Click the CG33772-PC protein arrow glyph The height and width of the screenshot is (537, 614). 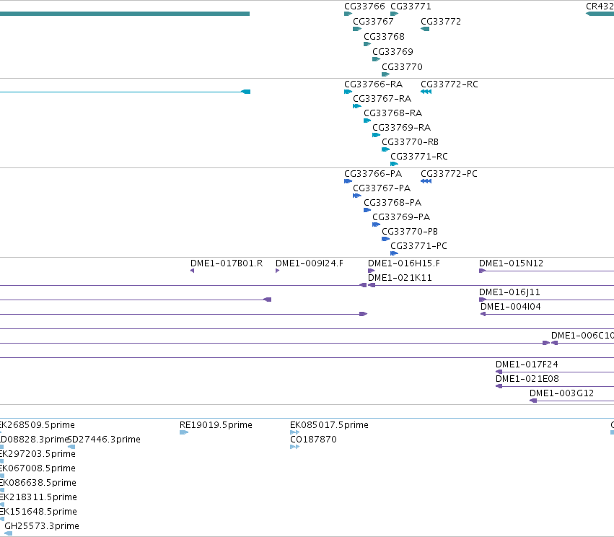426,181
